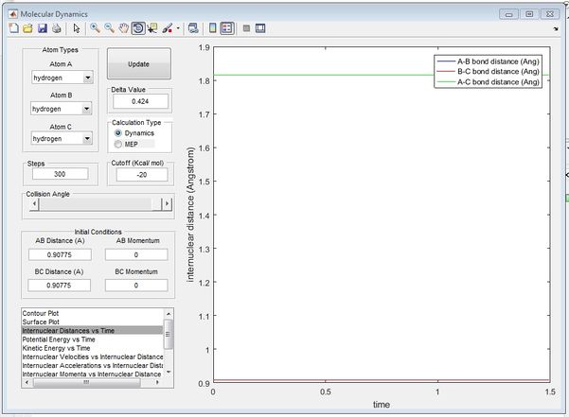Click the Update button

138,64
